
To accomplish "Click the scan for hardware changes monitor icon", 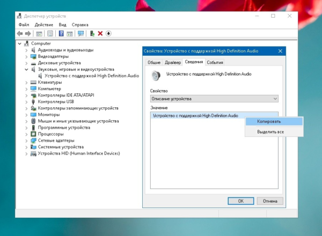I will point(80,33).
